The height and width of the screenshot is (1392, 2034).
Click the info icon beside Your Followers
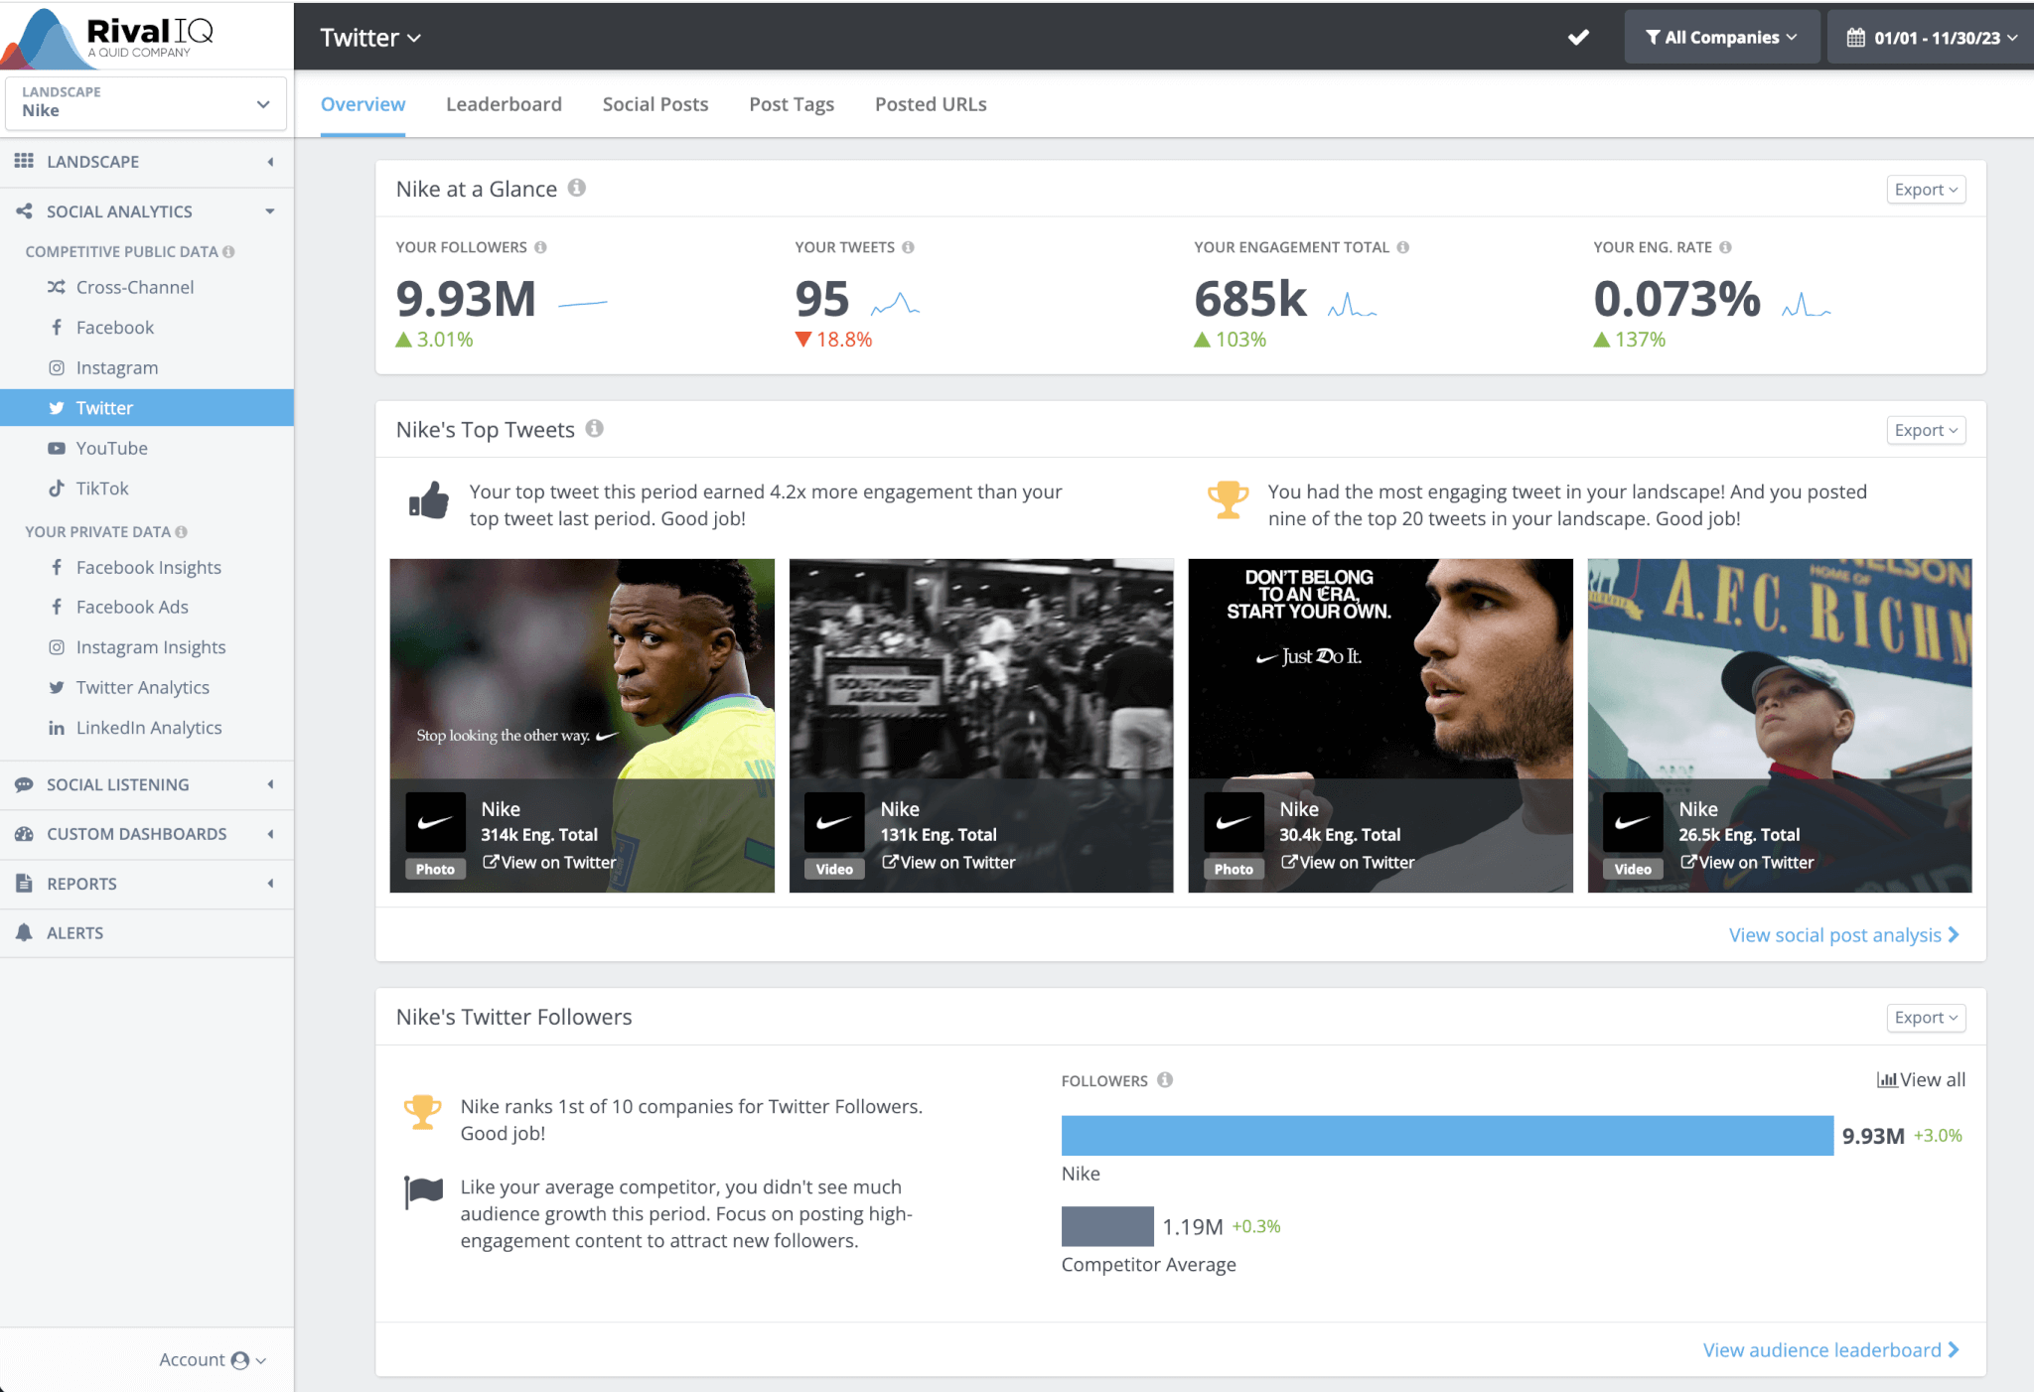tap(541, 247)
